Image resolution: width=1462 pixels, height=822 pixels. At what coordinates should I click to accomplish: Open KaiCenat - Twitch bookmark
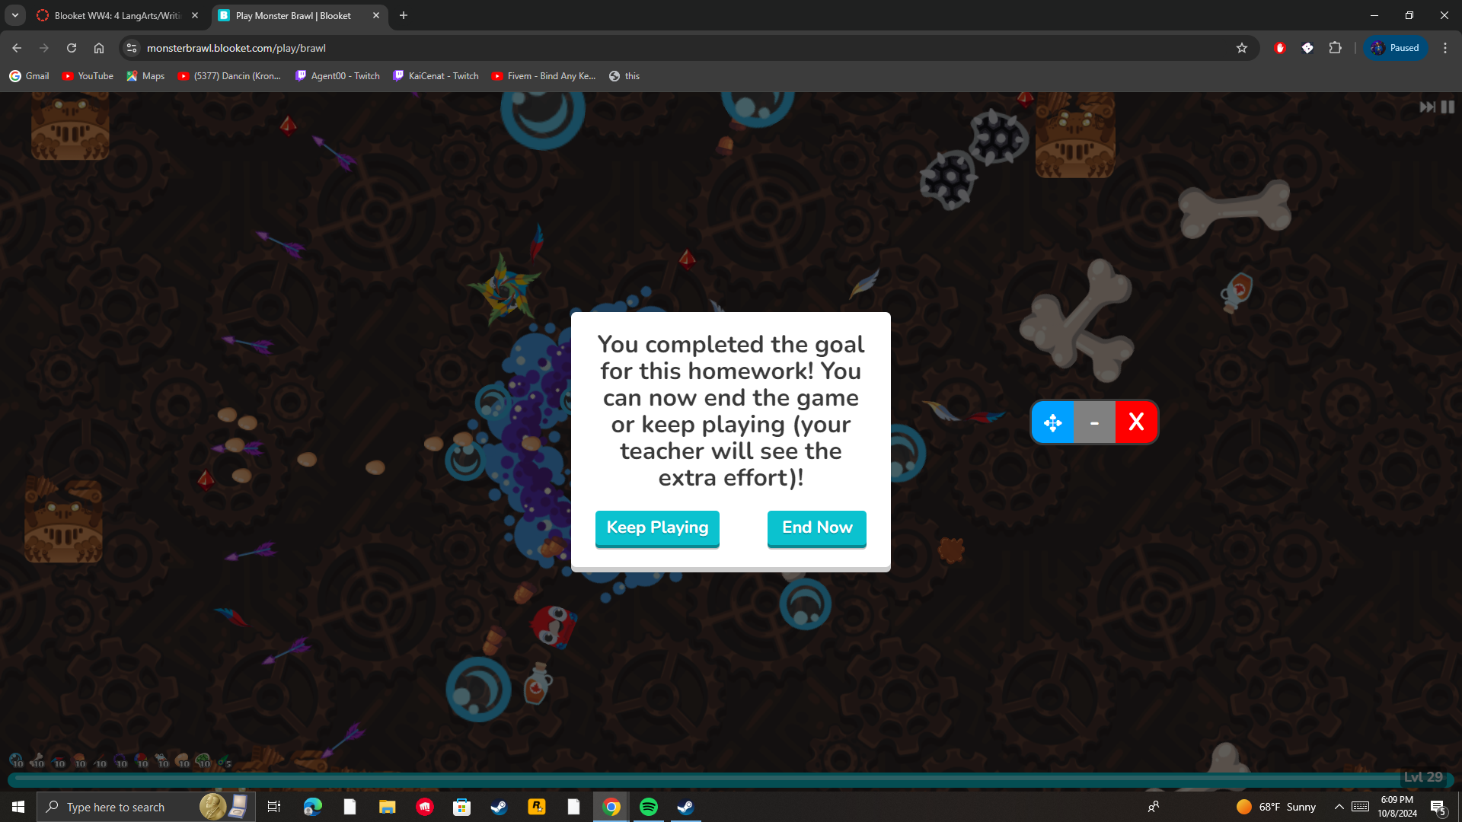pos(436,76)
